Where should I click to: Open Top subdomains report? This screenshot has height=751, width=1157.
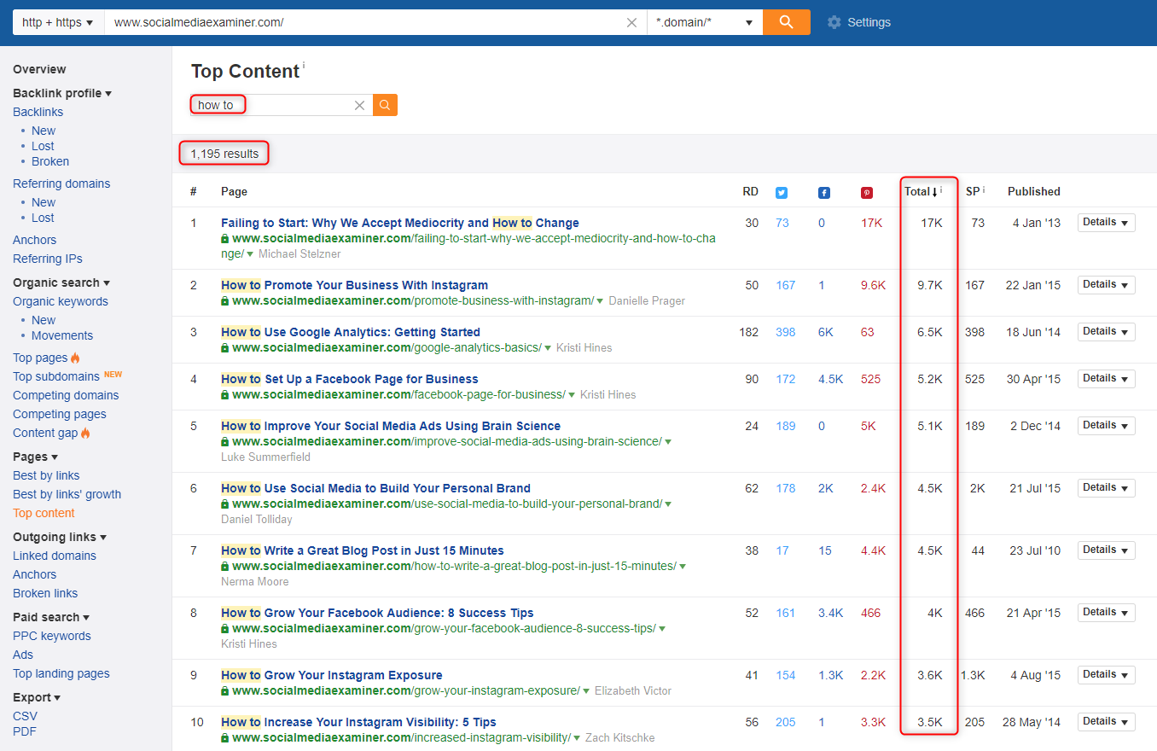coord(56,376)
